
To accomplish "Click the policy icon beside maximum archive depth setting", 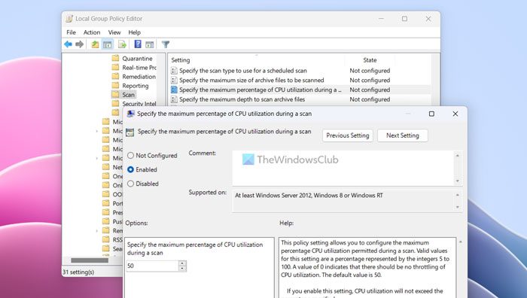I will point(174,99).
